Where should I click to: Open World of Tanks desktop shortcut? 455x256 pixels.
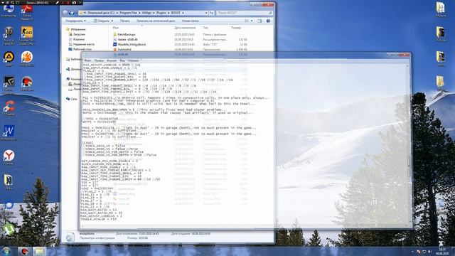point(9,36)
